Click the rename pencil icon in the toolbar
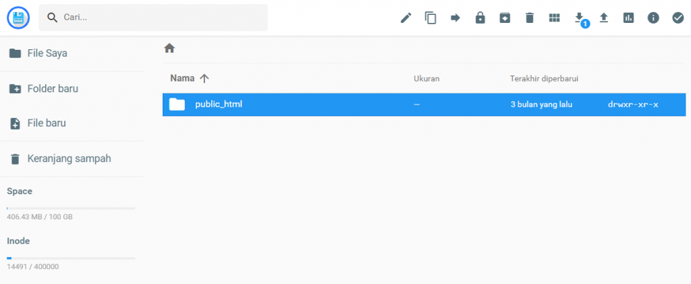 [x=406, y=18]
